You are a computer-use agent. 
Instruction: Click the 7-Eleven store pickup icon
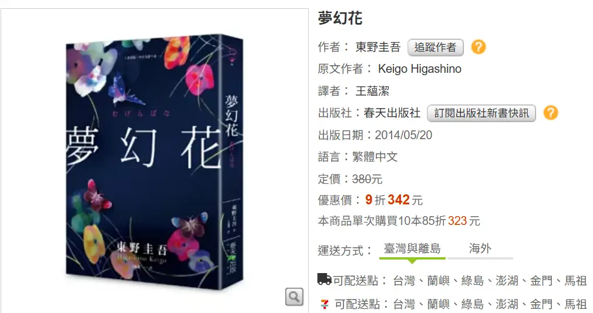(324, 304)
